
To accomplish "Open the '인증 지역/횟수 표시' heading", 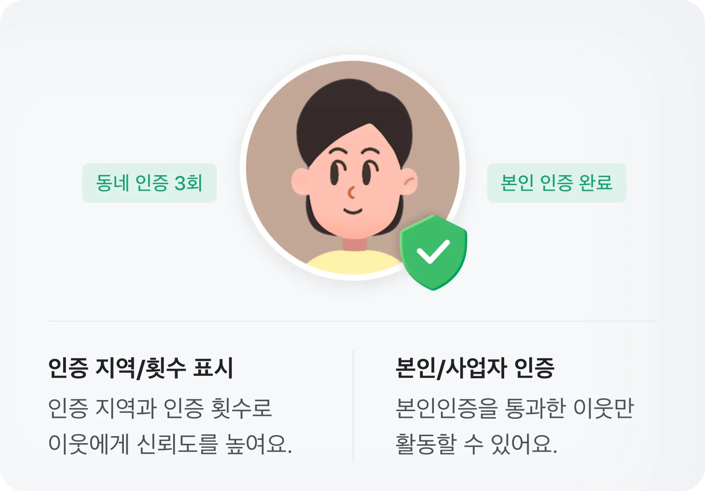I will click(140, 368).
